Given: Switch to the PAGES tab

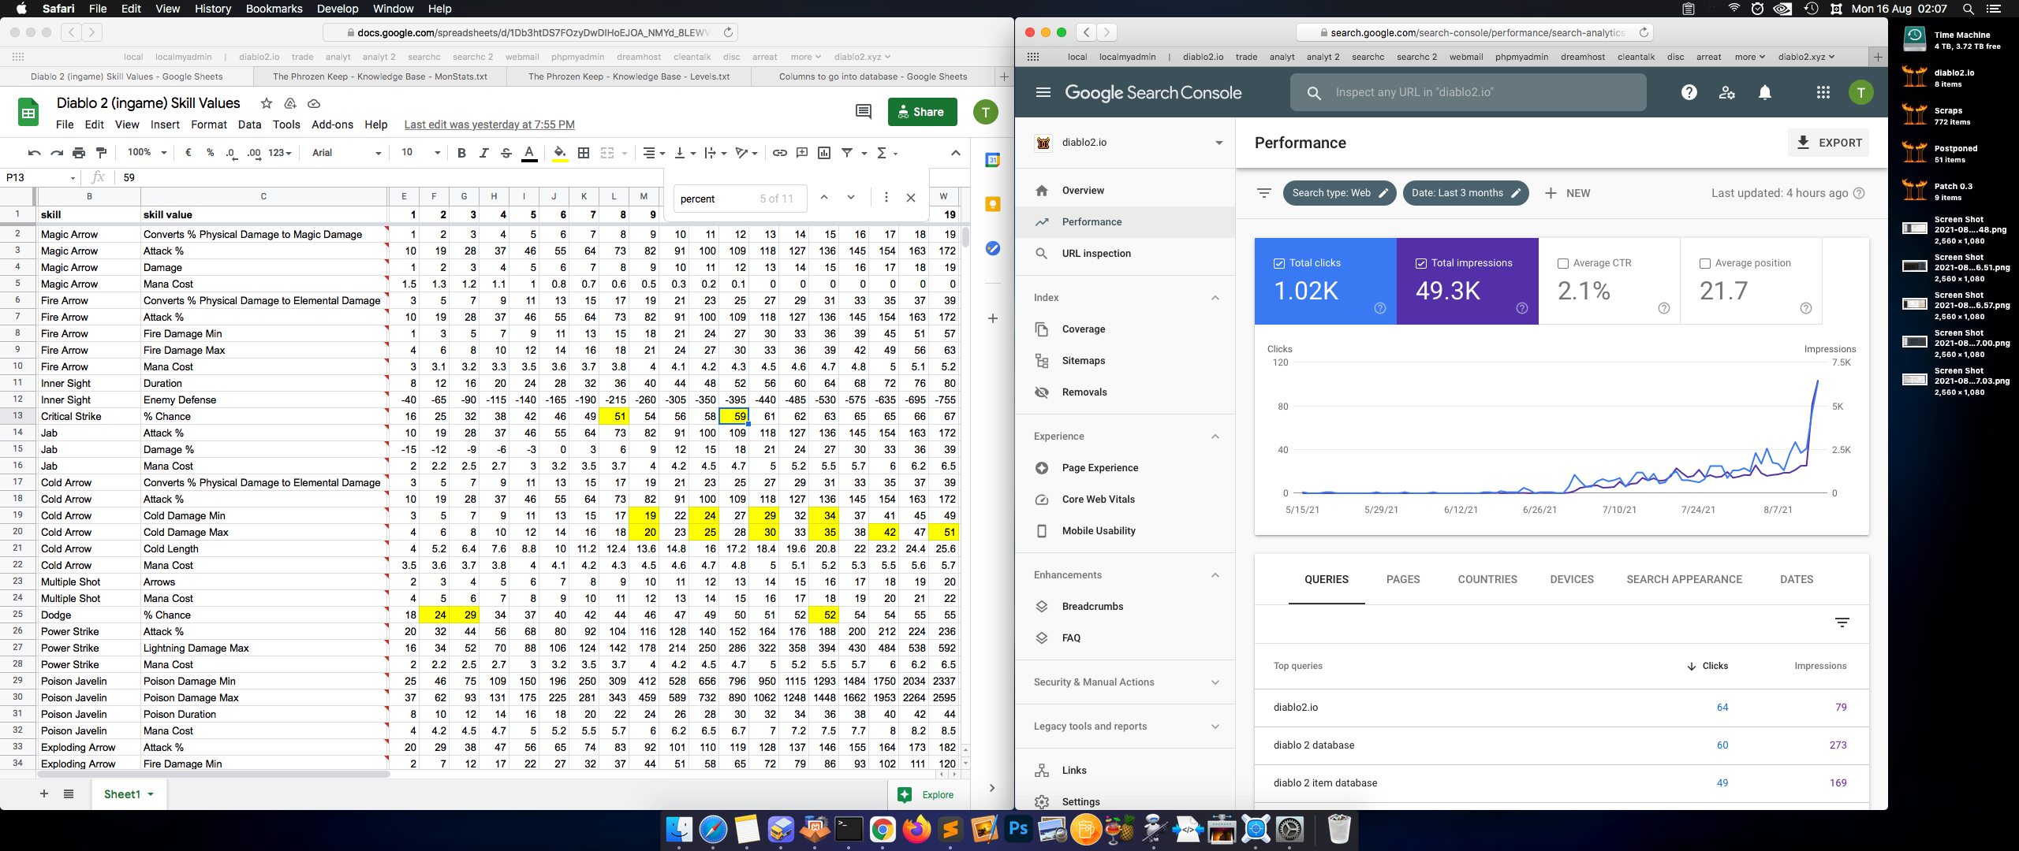Looking at the screenshot, I should [1403, 579].
